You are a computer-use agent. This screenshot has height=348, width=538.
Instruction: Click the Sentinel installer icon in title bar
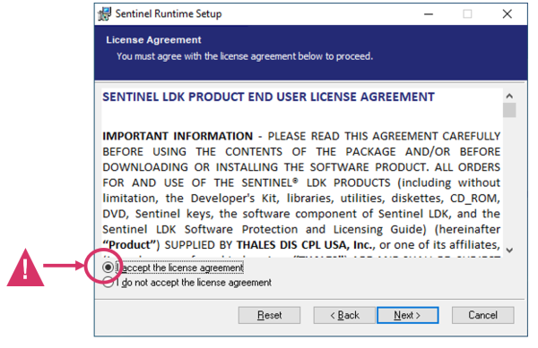click(105, 13)
